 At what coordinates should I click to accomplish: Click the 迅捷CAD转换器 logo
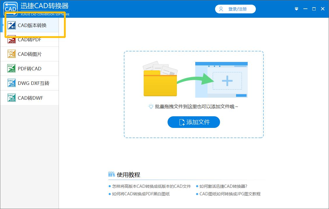(x=10, y=8)
